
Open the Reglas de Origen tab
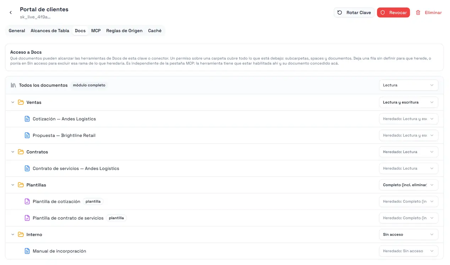coord(124,31)
